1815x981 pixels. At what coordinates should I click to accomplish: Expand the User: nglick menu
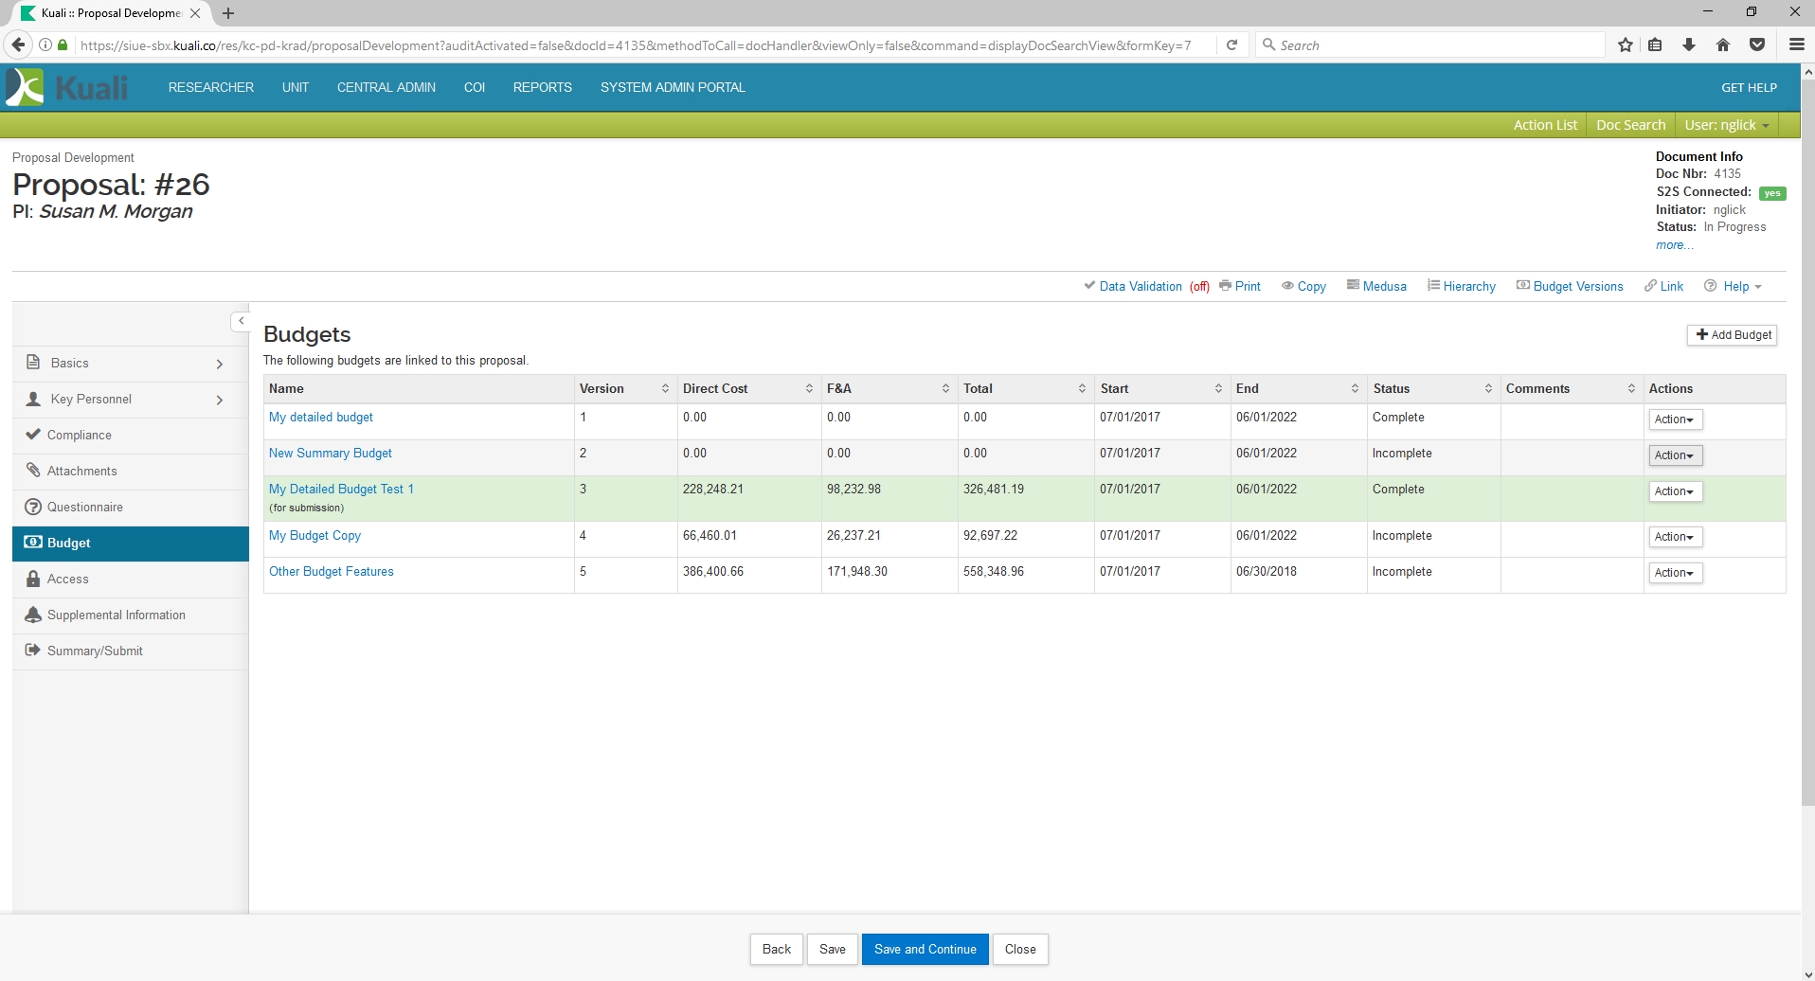tap(1726, 125)
